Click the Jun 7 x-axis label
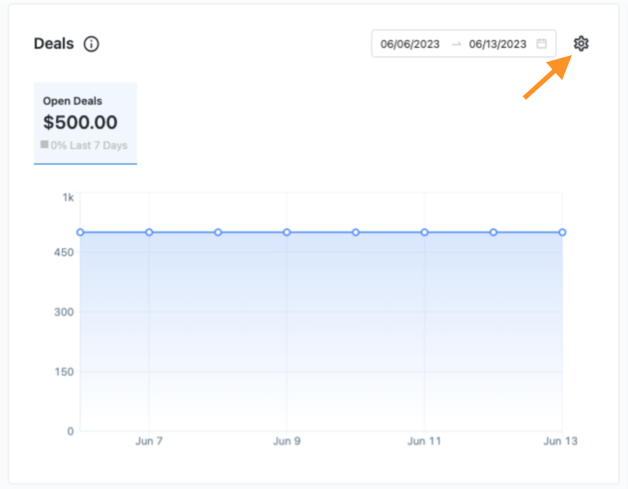Image resolution: width=628 pixels, height=489 pixels. pyautogui.click(x=149, y=441)
